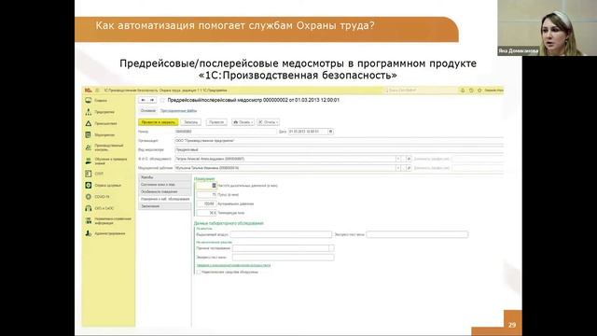Viewport: 597px width, 336px height.
Task: Click the Пульс value field
Action: 206,195
